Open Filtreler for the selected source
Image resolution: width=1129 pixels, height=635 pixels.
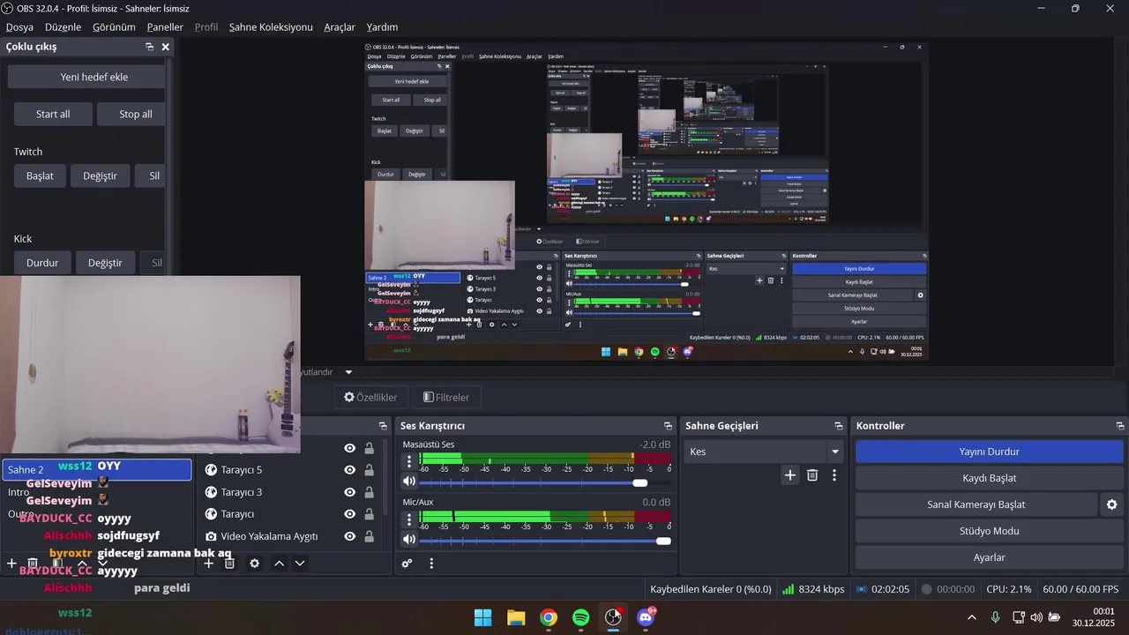pos(446,397)
